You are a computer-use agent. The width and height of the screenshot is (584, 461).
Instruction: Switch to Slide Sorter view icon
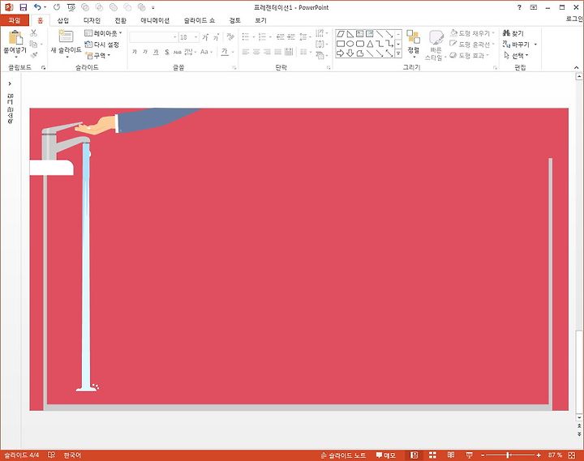[x=432, y=455]
